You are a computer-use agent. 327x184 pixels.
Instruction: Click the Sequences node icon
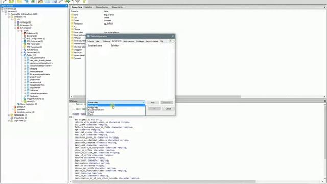click(25, 52)
